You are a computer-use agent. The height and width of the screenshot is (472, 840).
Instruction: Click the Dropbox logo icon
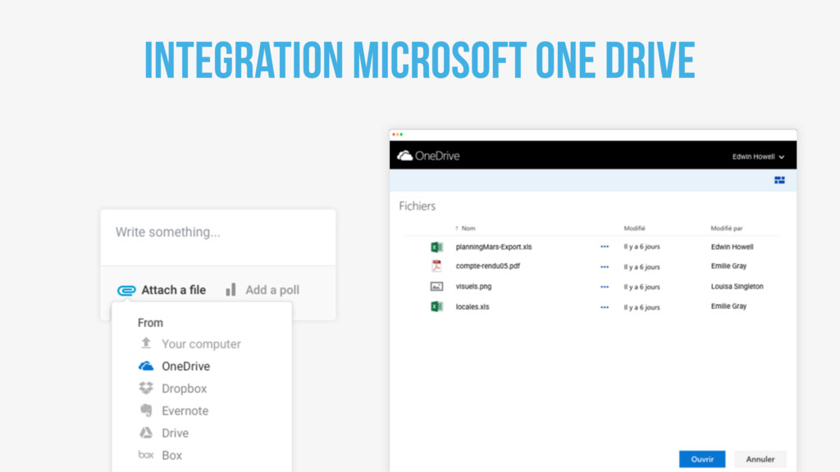146,388
